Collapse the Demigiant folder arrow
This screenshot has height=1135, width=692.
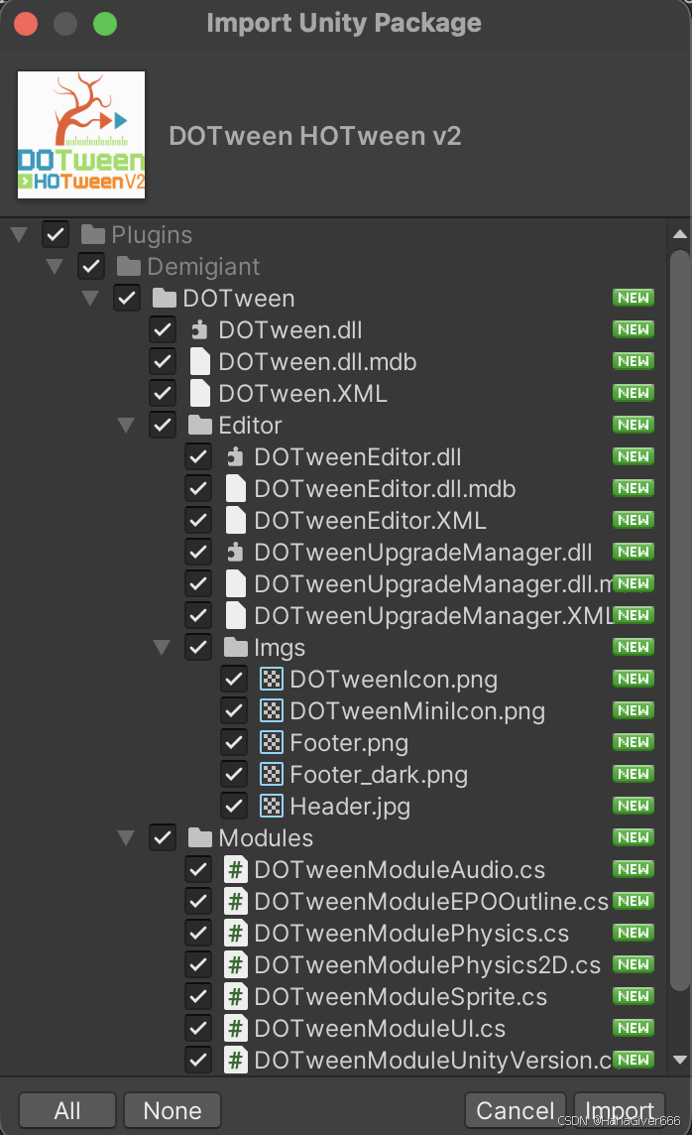click(x=55, y=266)
